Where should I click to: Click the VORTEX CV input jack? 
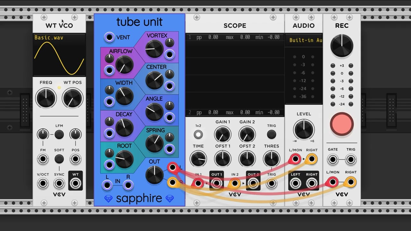coord(170,55)
